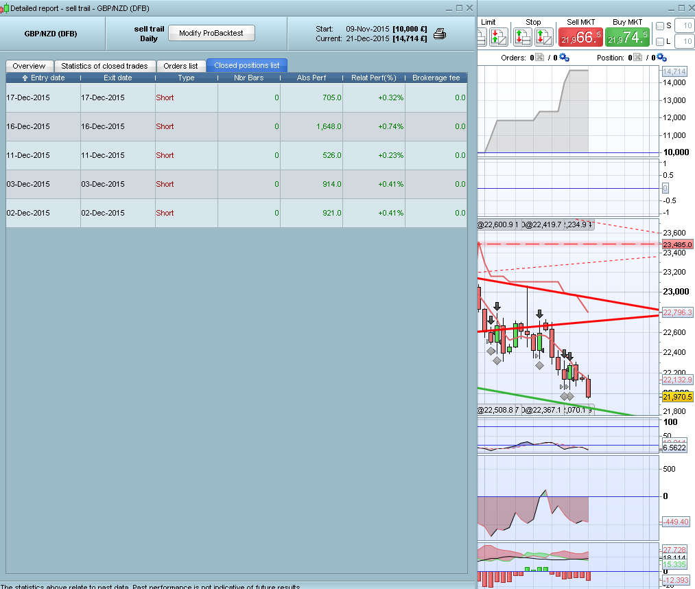The image size is (695, 589).
Task: Click the green Buy MKT price button
Action: [x=627, y=37]
